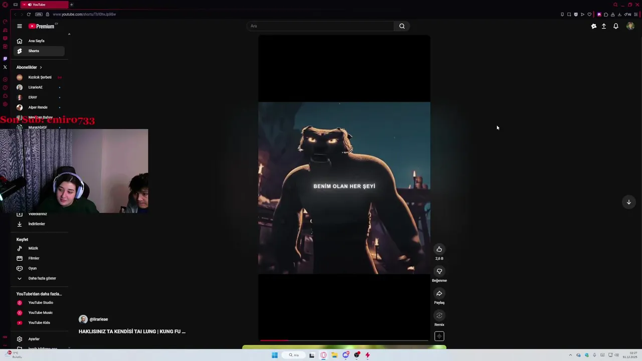
Task: Go back with browser back arrow
Action: click(15, 14)
